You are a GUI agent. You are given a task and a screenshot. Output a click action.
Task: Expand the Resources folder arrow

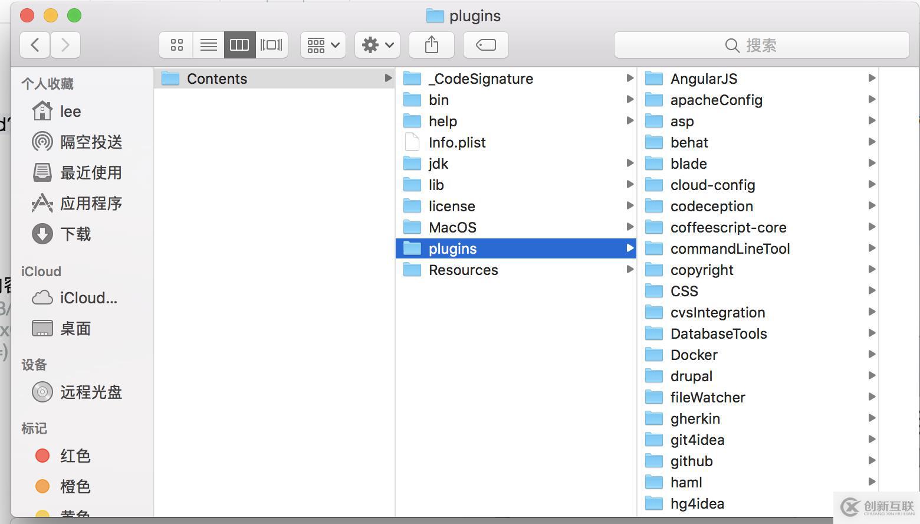tap(630, 269)
